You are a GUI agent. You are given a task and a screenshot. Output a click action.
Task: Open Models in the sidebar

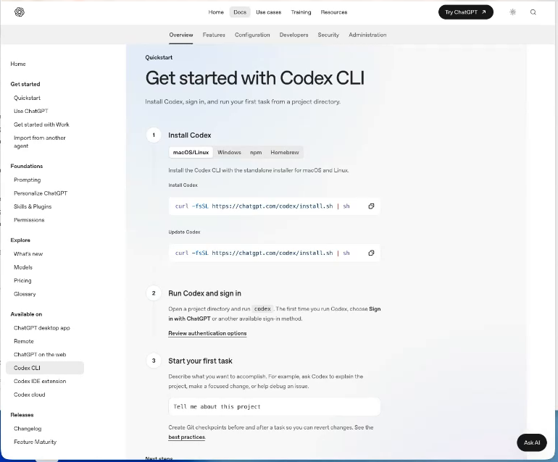tap(23, 267)
